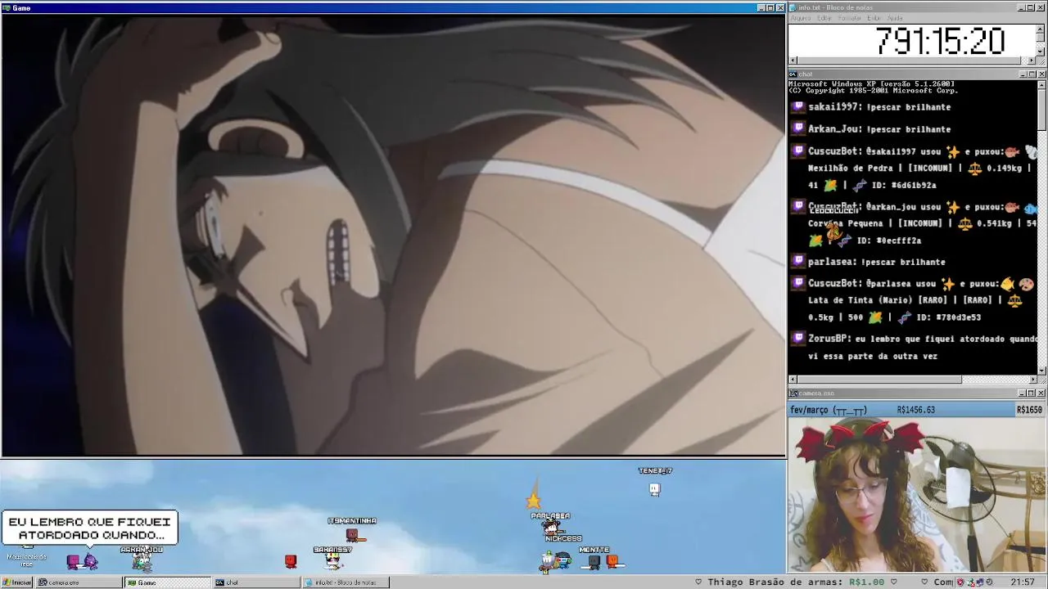Click left arrow of notepad horizontal scrollbar

tap(793, 60)
